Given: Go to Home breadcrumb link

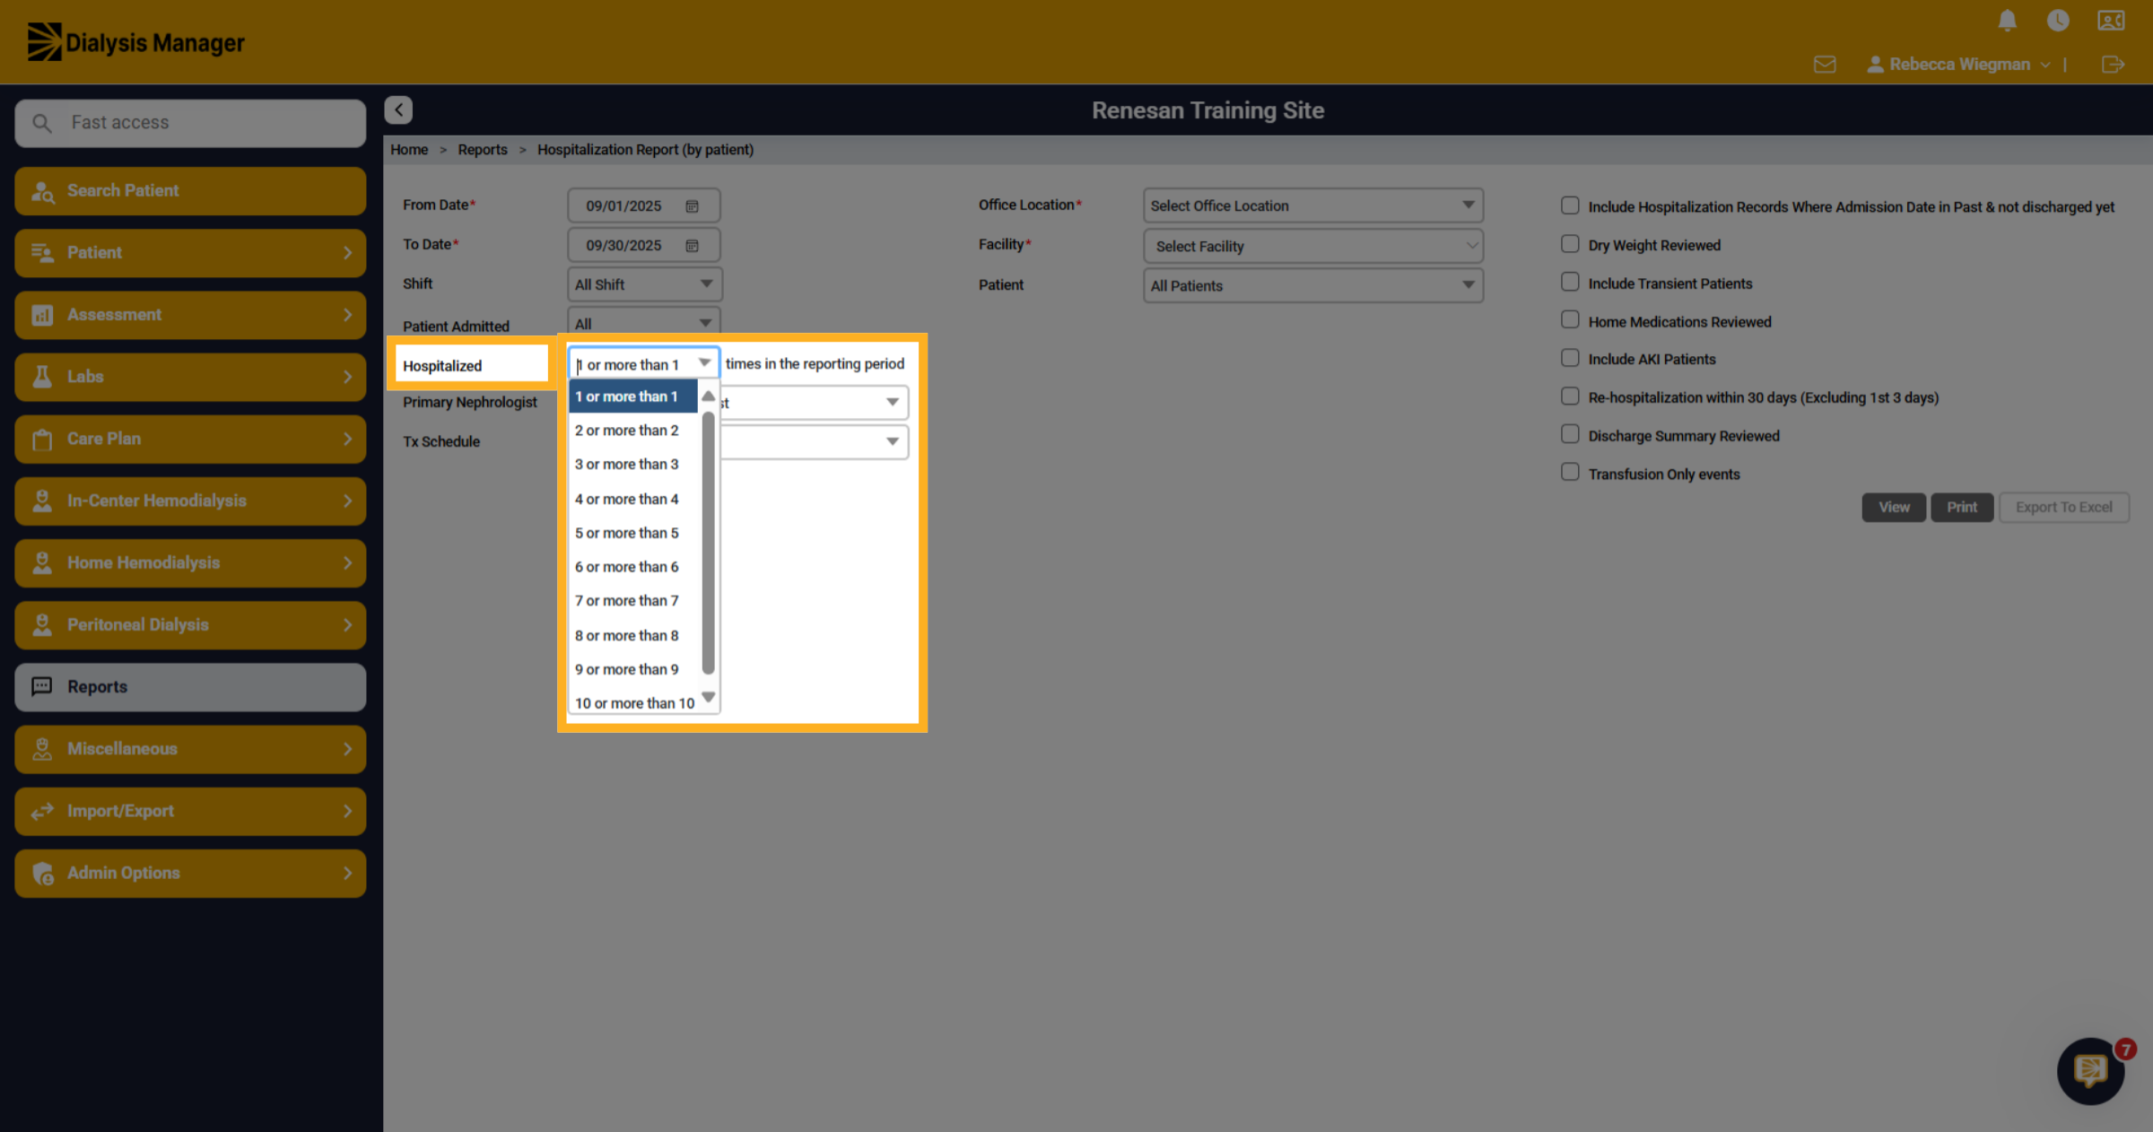Looking at the screenshot, I should point(409,150).
